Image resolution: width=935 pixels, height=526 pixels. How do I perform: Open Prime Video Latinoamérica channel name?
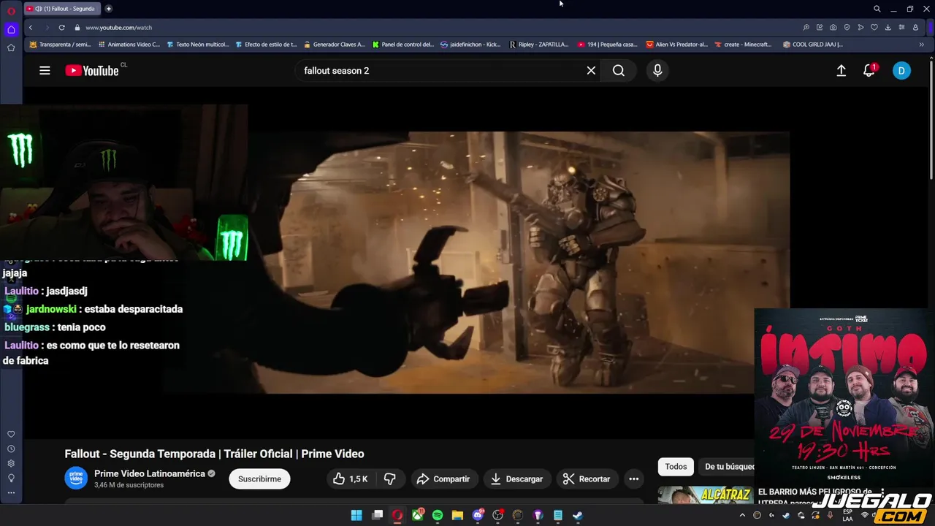(x=150, y=473)
